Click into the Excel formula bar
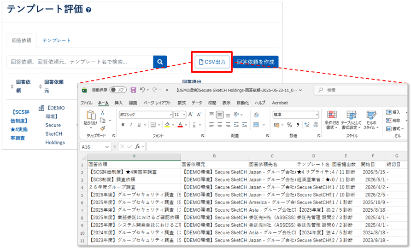 (277, 147)
